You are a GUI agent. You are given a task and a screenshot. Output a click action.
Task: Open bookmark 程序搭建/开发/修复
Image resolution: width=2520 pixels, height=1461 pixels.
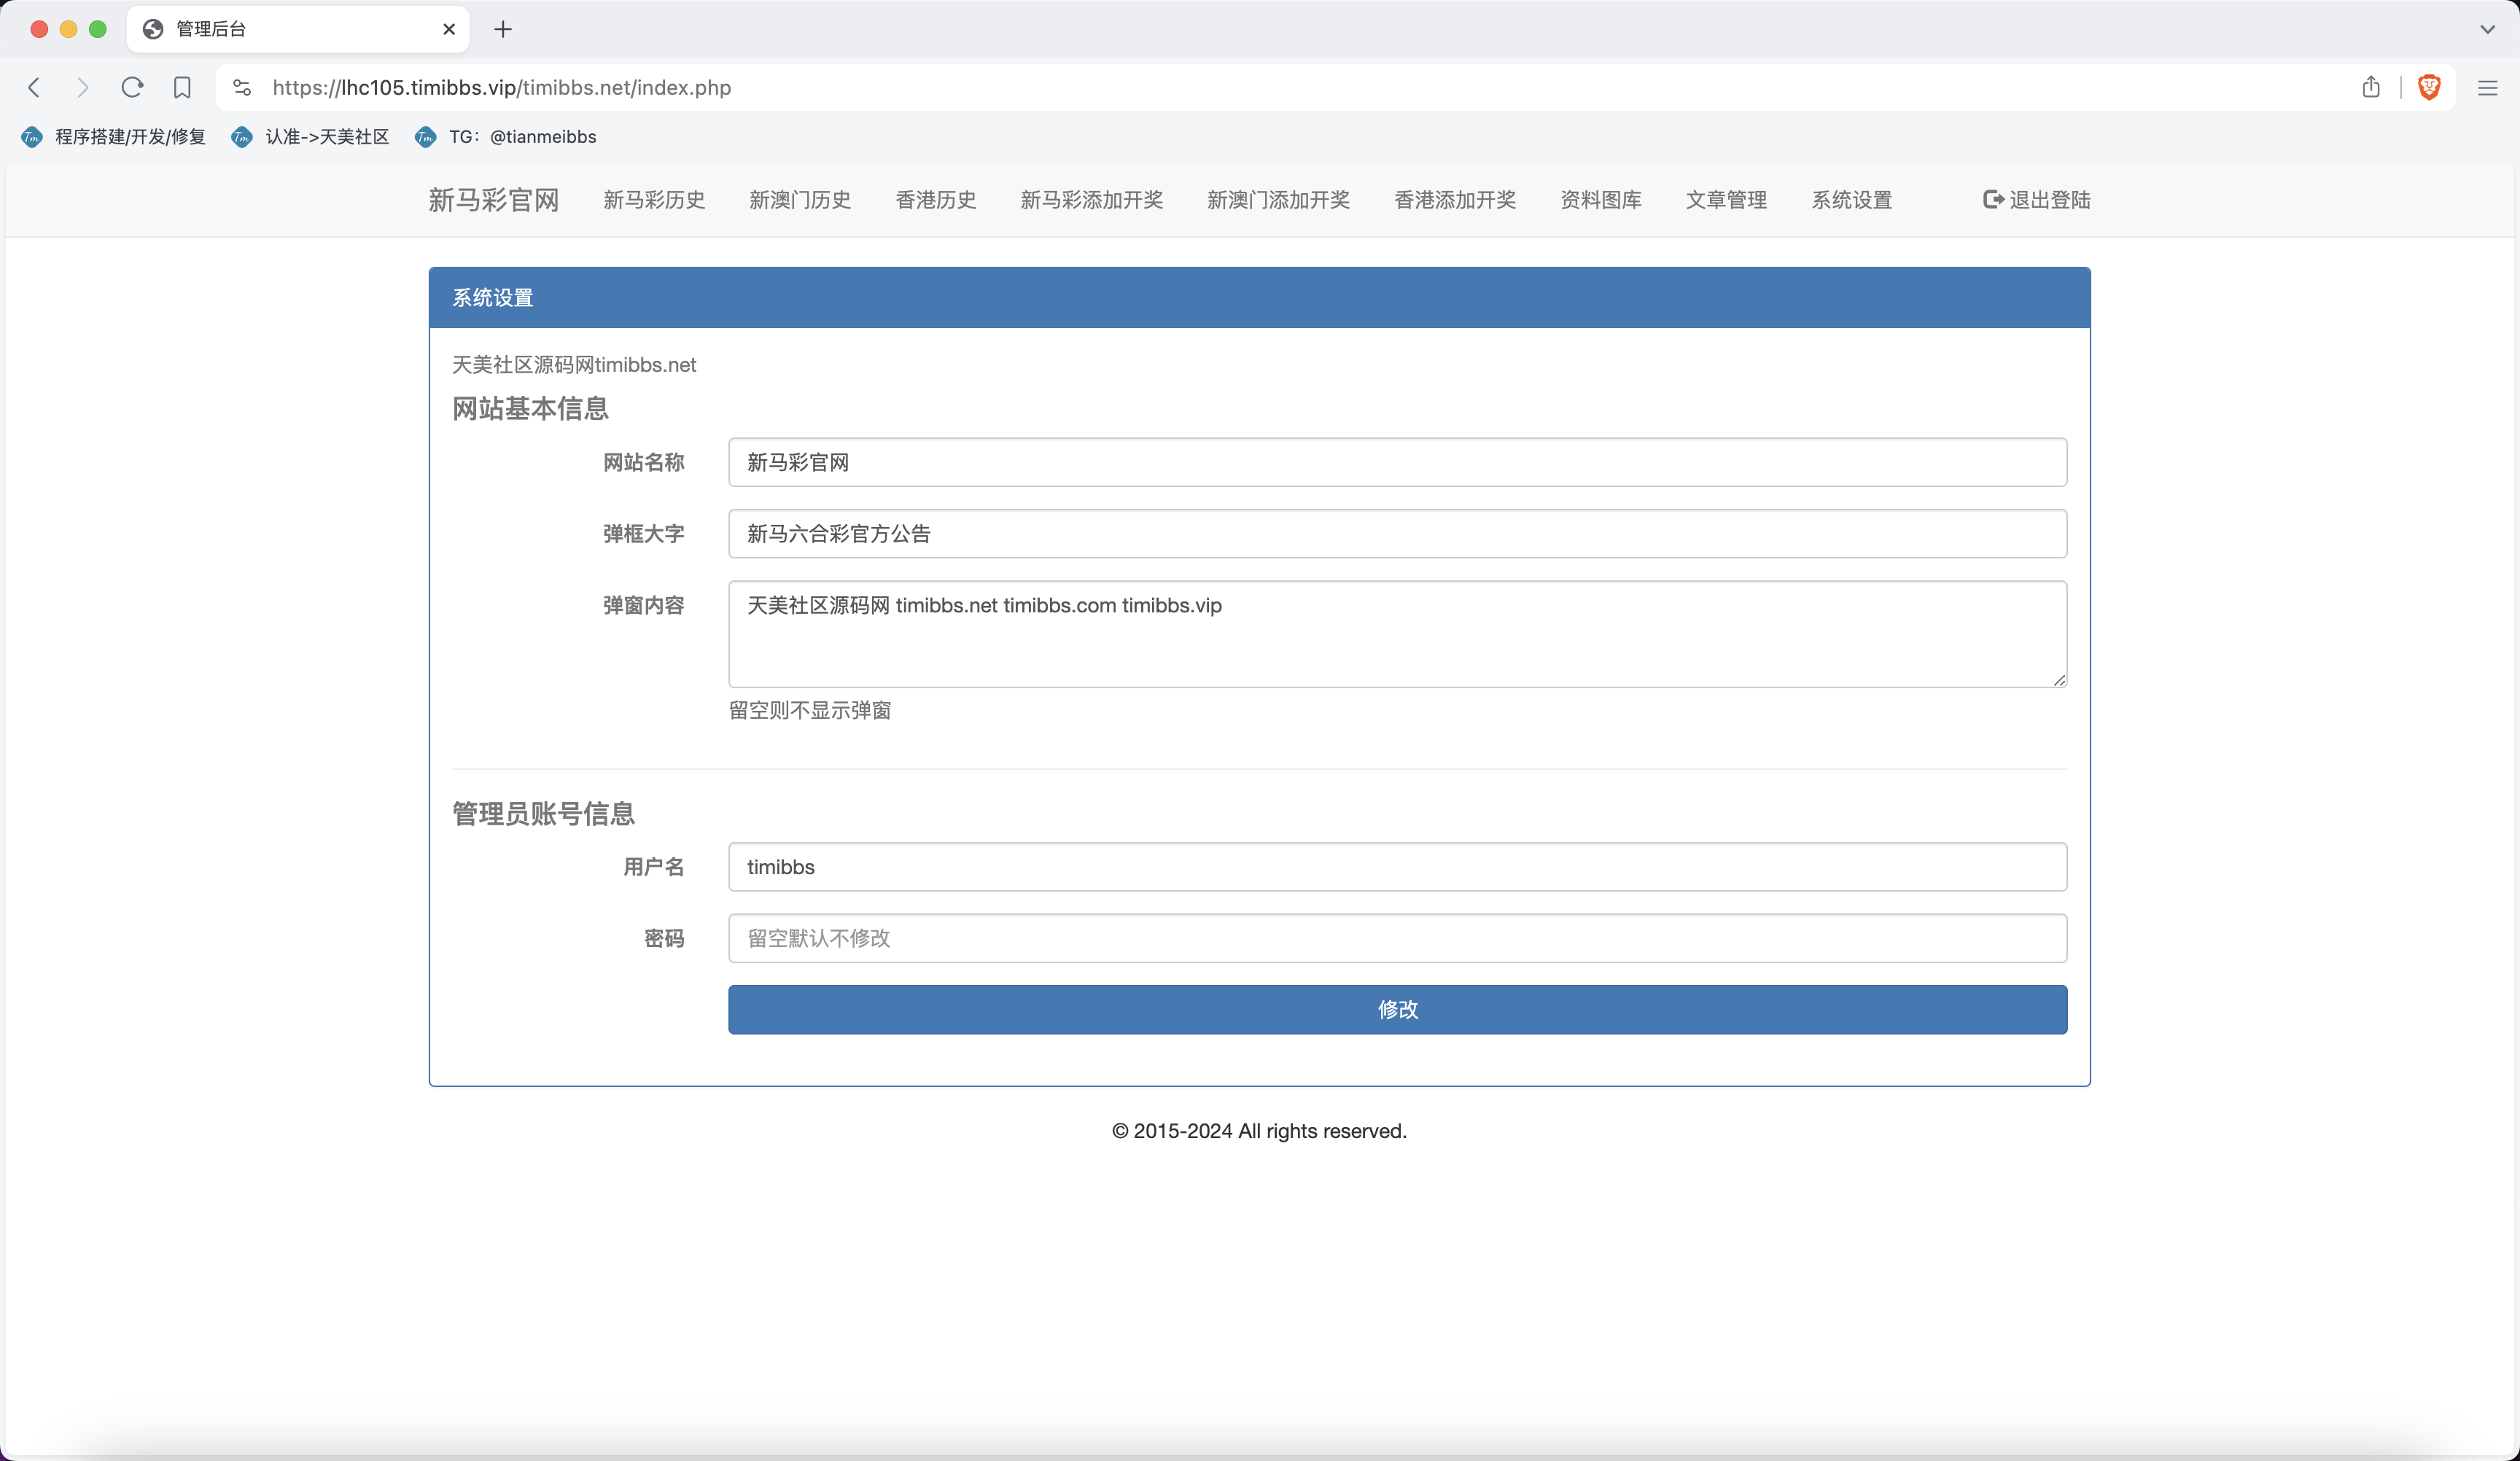point(113,136)
